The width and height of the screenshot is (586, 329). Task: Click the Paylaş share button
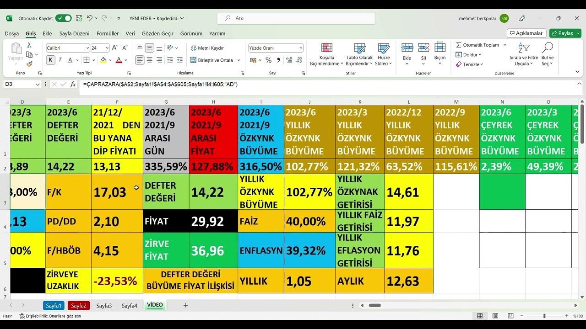(565, 33)
